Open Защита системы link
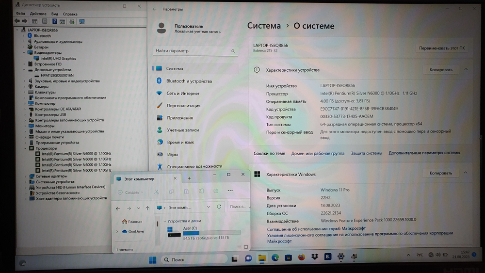This screenshot has height=273, width=485. pyautogui.click(x=367, y=153)
